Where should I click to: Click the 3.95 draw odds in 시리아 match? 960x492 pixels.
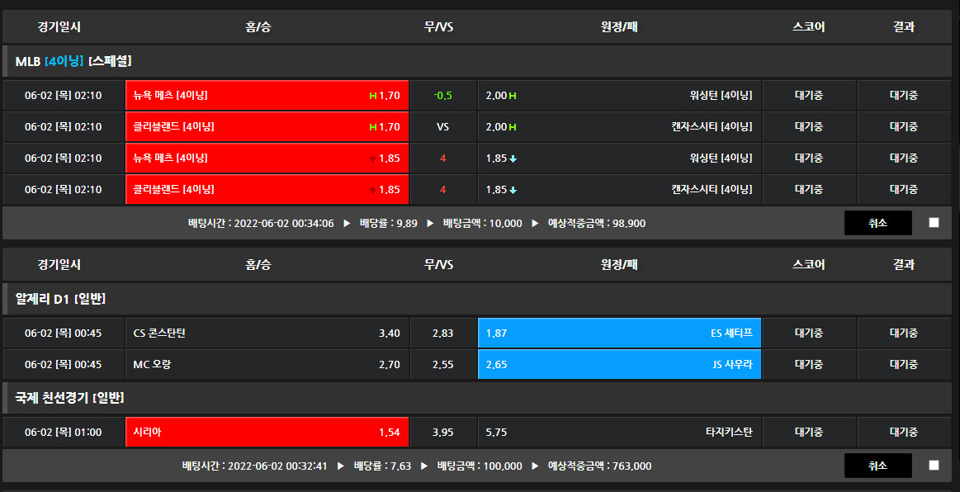[442, 433]
